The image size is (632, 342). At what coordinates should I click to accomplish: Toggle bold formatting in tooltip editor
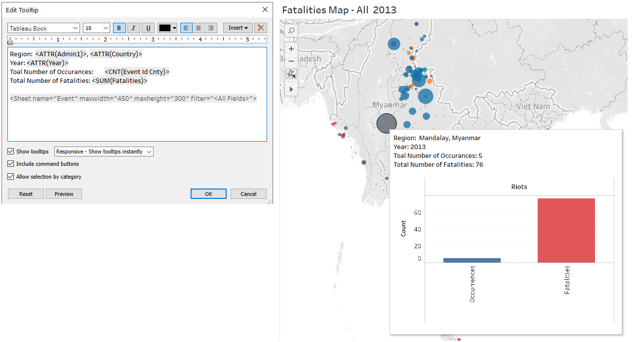tap(119, 28)
